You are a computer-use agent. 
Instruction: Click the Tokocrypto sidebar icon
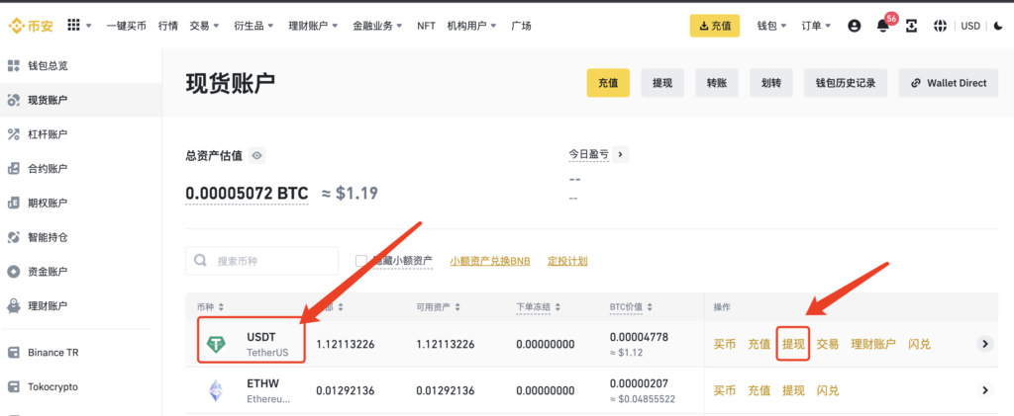click(x=14, y=387)
